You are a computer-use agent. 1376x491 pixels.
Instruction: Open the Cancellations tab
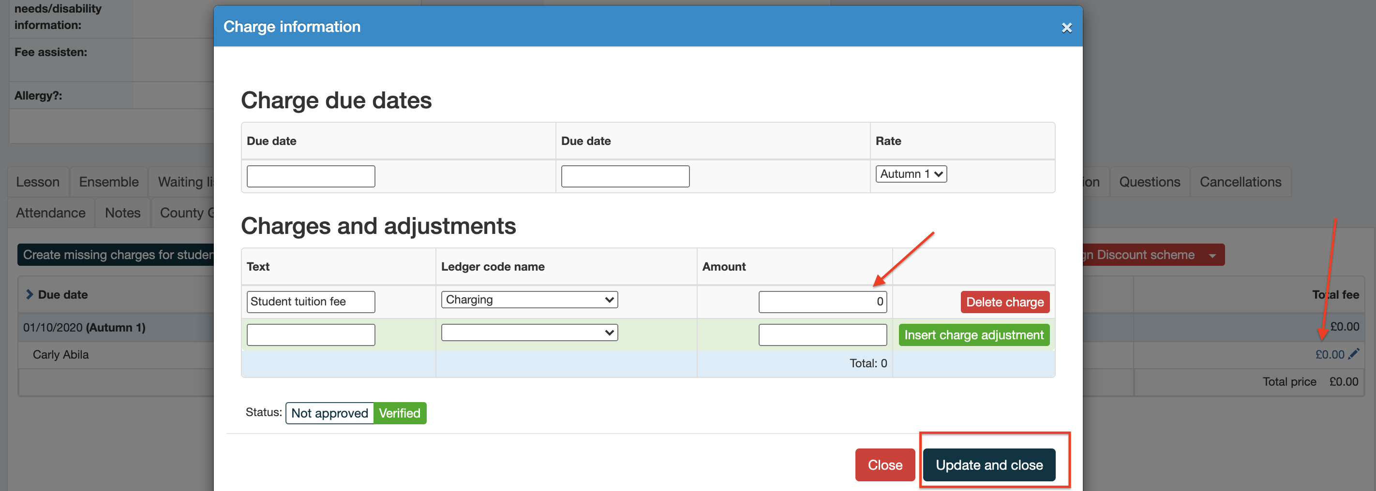(x=1241, y=182)
